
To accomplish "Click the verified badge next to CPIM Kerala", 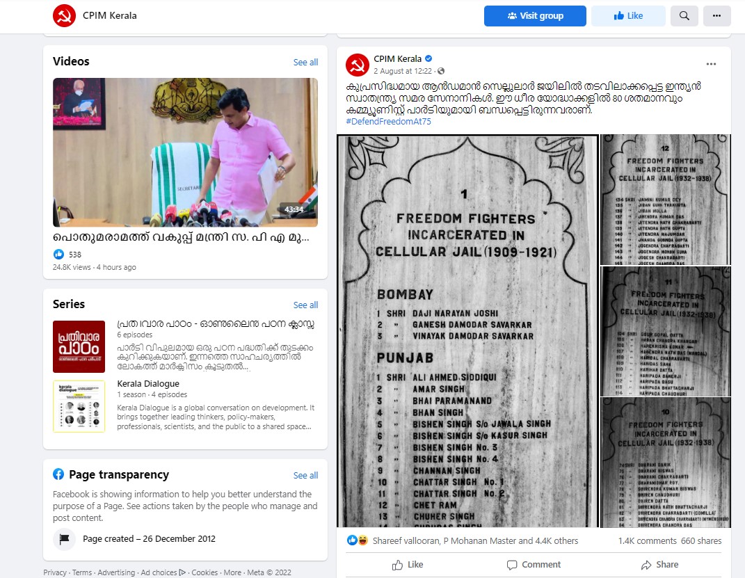I will pyautogui.click(x=428, y=58).
